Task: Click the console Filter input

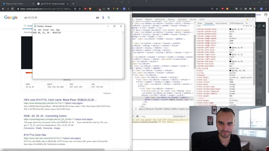Action: (x=156, y=116)
